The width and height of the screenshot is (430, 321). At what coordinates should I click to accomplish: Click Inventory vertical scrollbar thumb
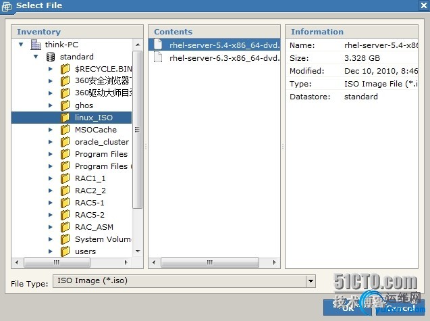click(138, 130)
